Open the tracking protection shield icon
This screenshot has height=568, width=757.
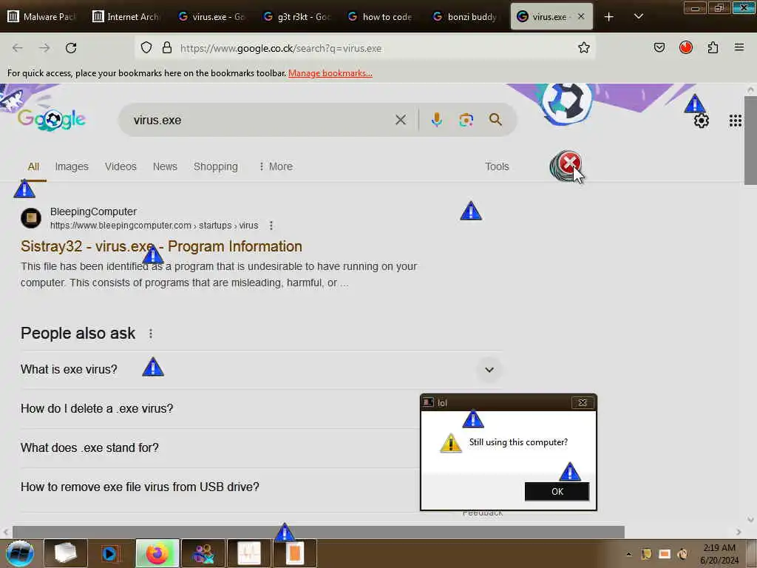146,48
